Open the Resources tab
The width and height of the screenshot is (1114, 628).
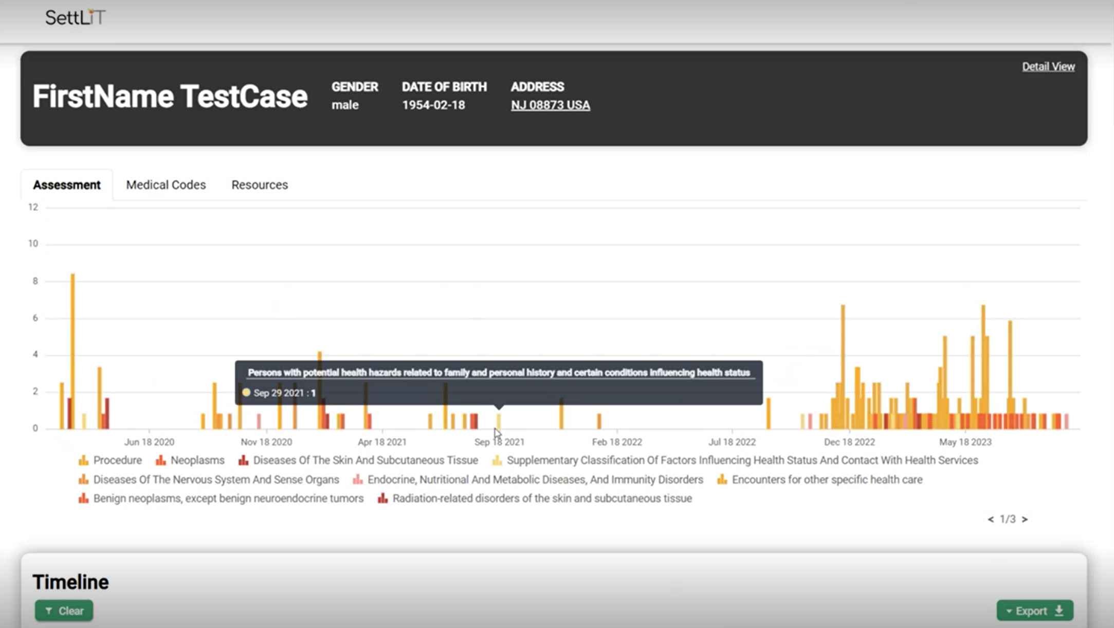click(260, 185)
